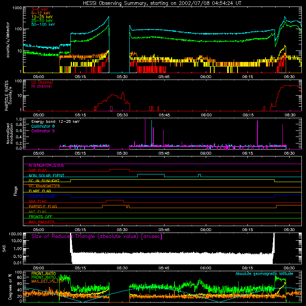The height and width of the screenshot is (306, 306).
Task: Click 06:00 tick under the Flags panel
Action: tap(206, 230)
